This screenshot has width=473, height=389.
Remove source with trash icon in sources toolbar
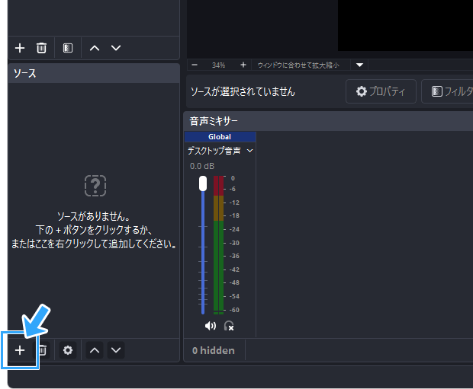point(42,350)
